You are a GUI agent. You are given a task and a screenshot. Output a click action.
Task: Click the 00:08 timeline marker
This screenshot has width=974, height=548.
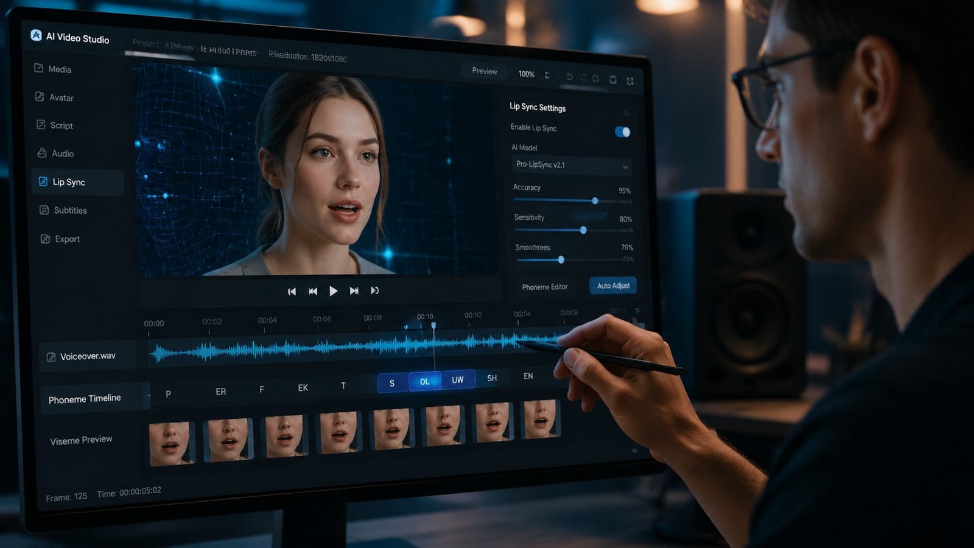point(373,318)
